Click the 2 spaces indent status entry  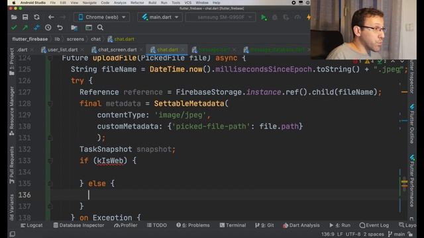[x=374, y=234]
